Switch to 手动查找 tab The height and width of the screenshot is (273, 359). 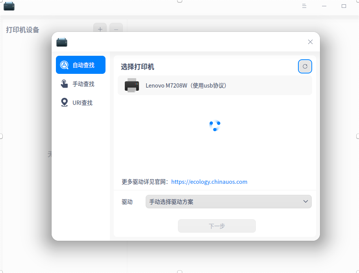81,84
